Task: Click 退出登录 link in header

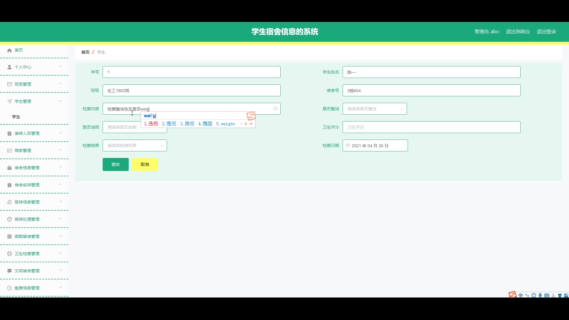Action: coord(546,32)
